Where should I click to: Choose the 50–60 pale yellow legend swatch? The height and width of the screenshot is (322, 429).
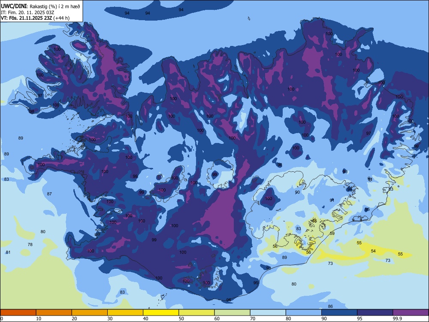196,313
